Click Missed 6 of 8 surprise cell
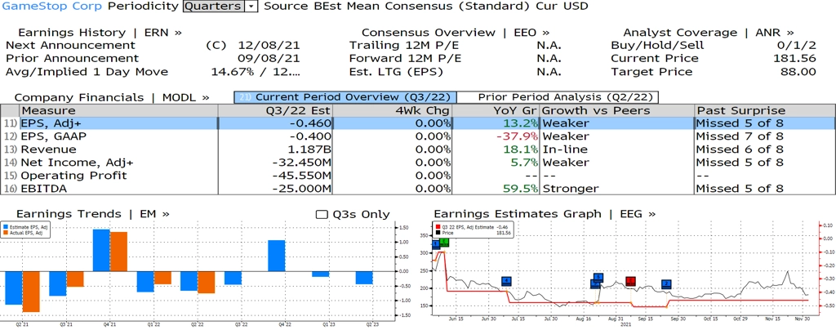The height and width of the screenshot is (330, 836). 740,149
